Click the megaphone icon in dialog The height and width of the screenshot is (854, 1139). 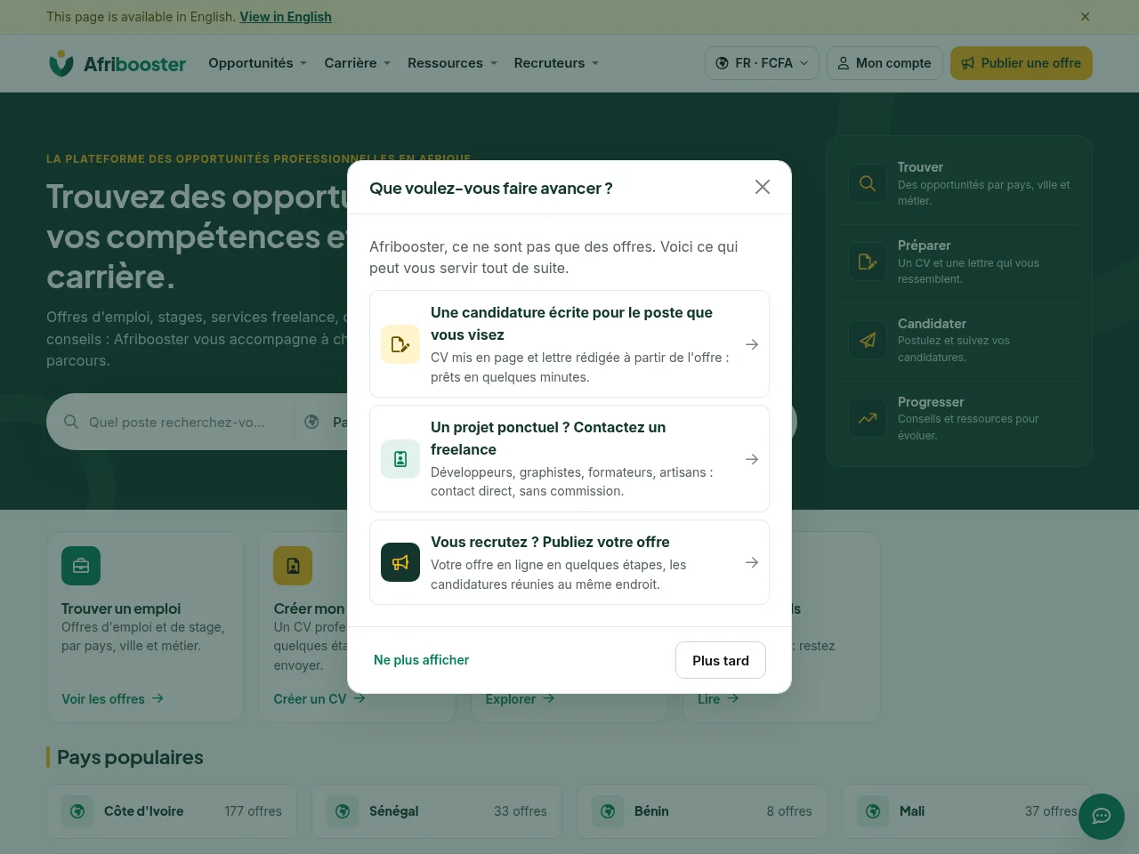click(400, 562)
